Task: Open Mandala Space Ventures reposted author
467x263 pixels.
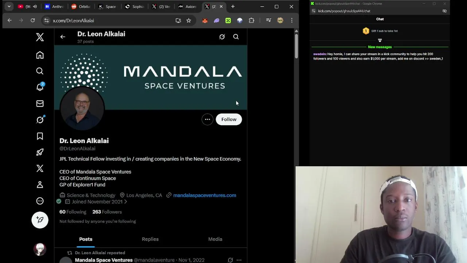Action: [104, 260]
